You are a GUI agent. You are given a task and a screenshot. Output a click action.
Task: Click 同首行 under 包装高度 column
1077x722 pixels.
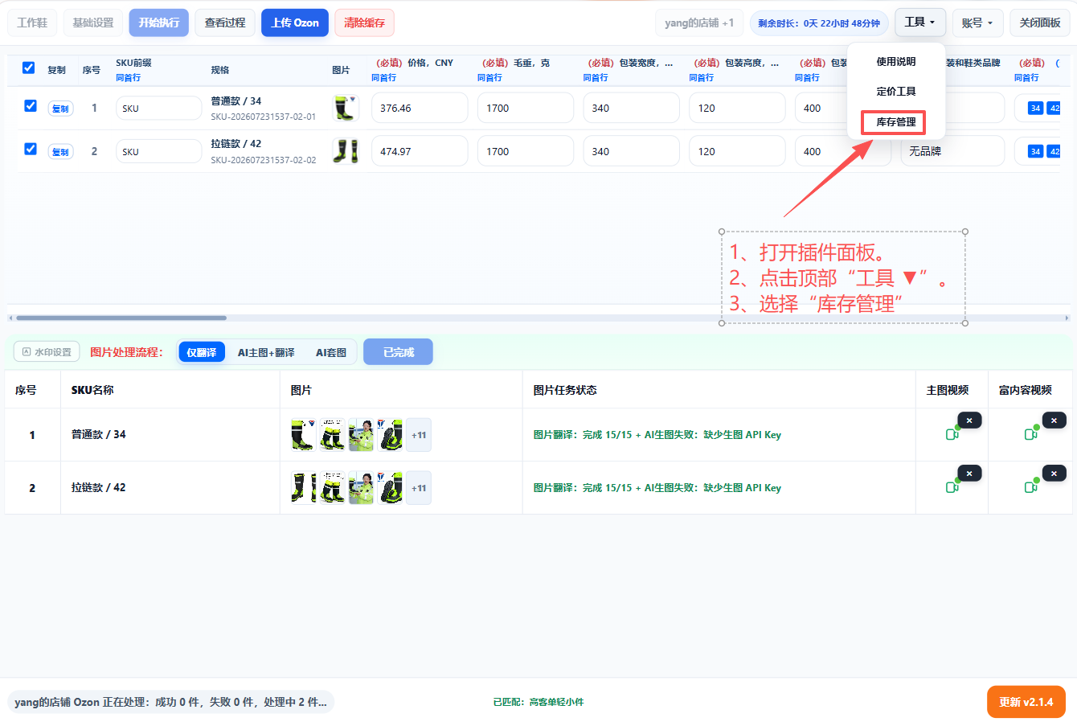(x=702, y=78)
